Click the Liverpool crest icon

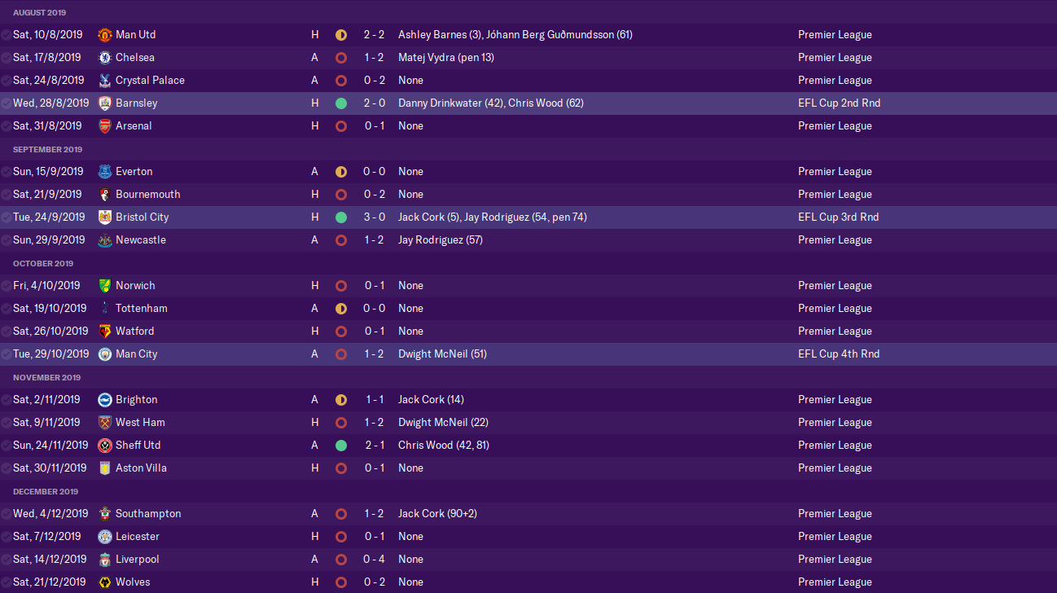click(104, 560)
